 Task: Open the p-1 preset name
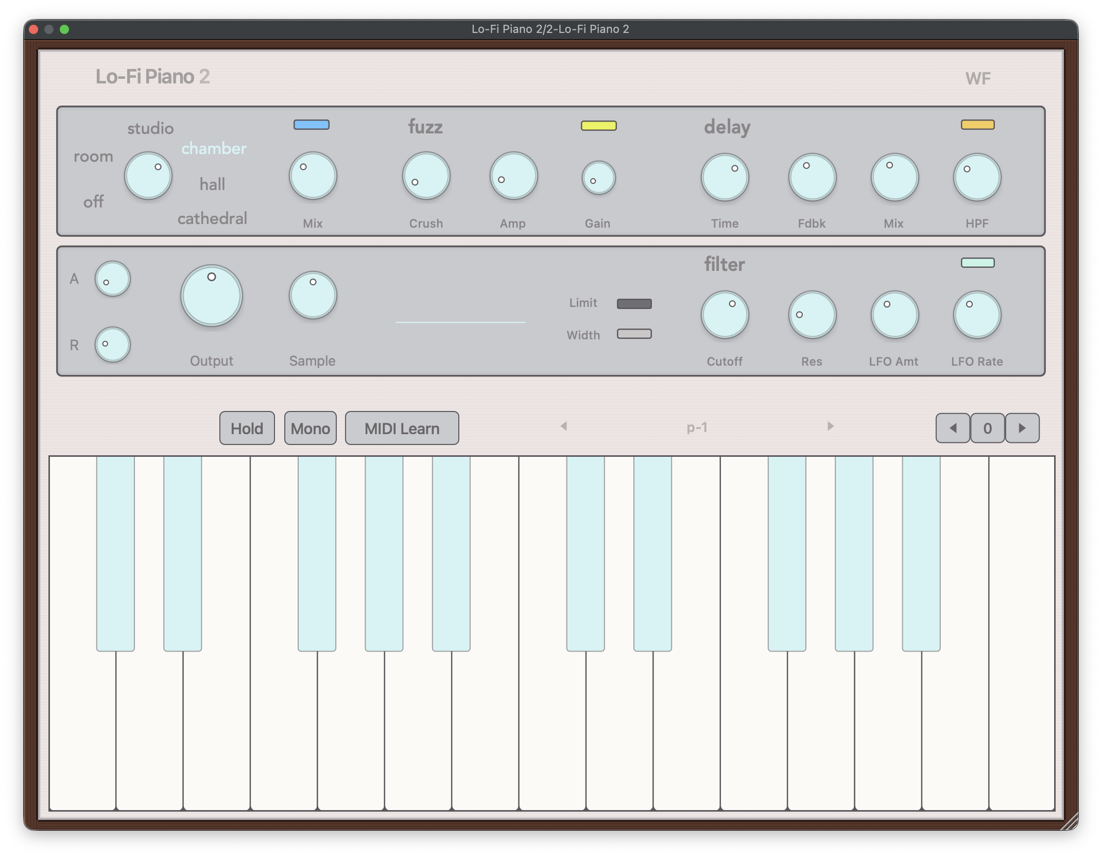(697, 427)
